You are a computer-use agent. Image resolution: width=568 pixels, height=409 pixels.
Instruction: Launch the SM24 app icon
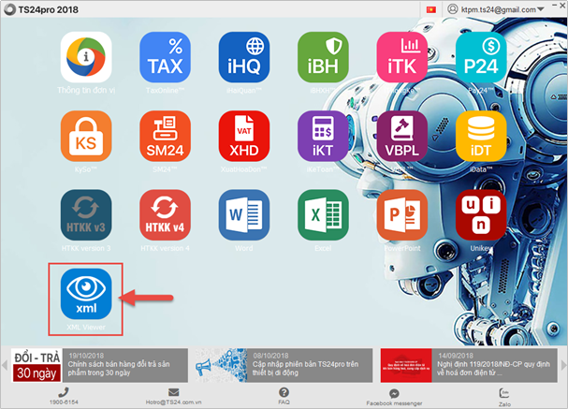165,137
